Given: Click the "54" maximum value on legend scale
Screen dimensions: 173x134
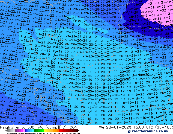Looking at the screenshot, I should click(79, 133).
